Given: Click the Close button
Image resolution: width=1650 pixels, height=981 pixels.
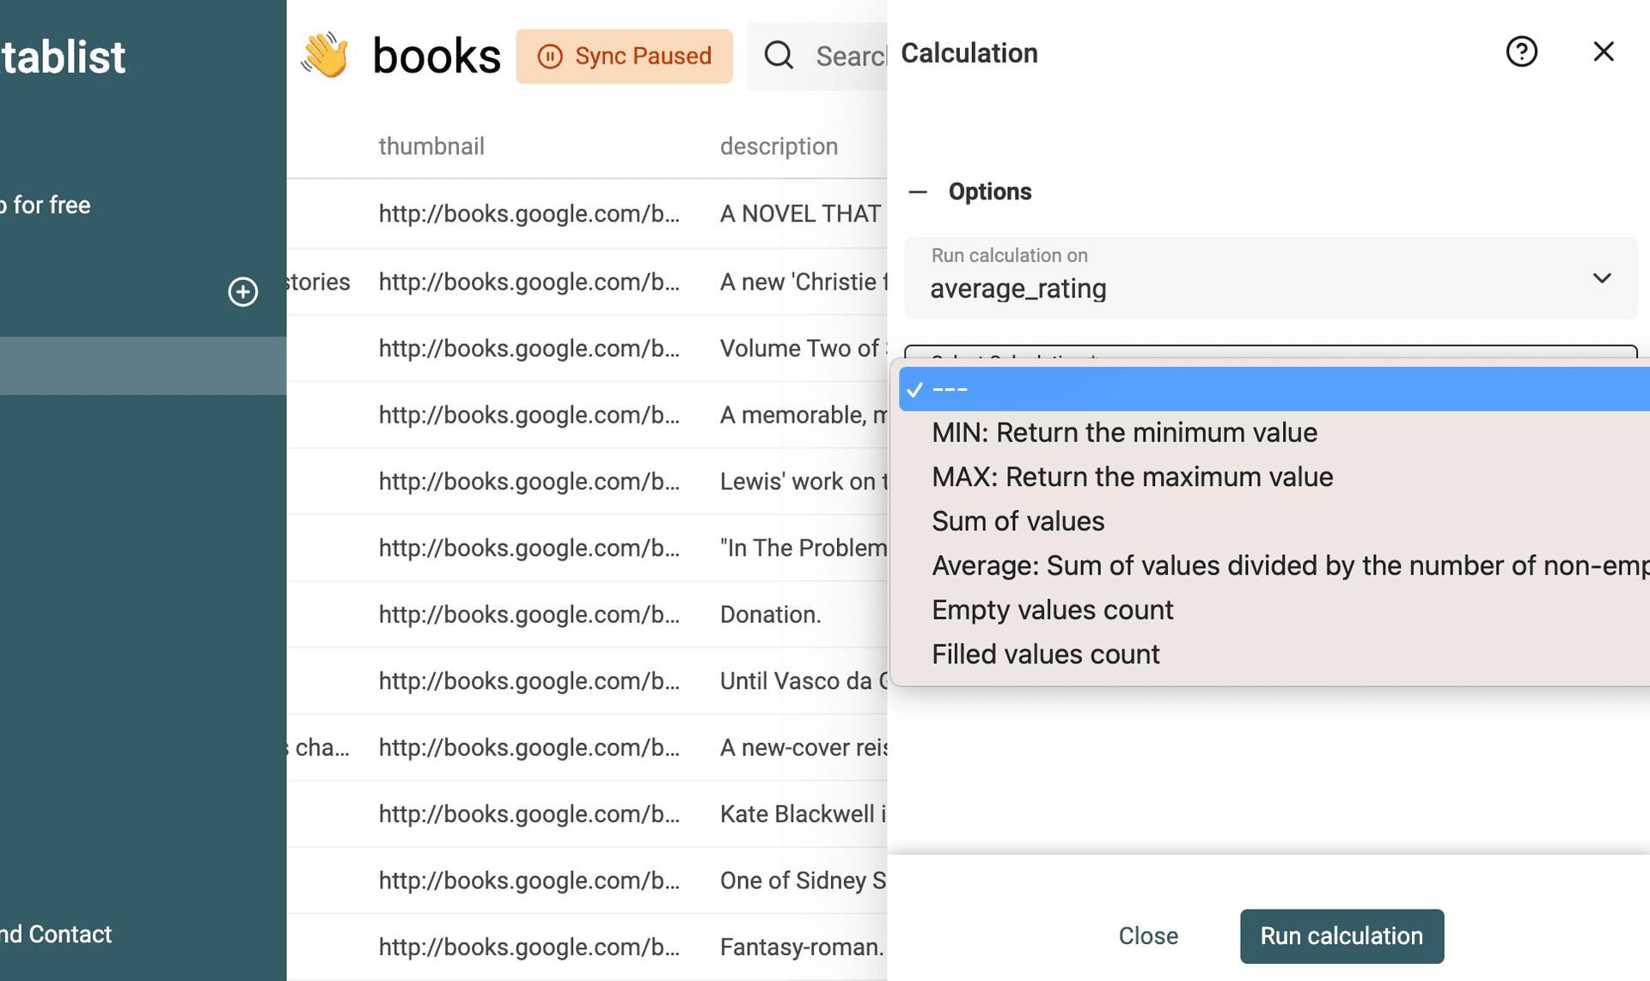Looking at the screenshot, I should [1148, 935].
